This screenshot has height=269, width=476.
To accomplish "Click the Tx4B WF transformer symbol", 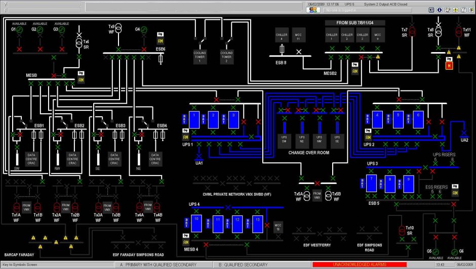I will tap(157, 208).
